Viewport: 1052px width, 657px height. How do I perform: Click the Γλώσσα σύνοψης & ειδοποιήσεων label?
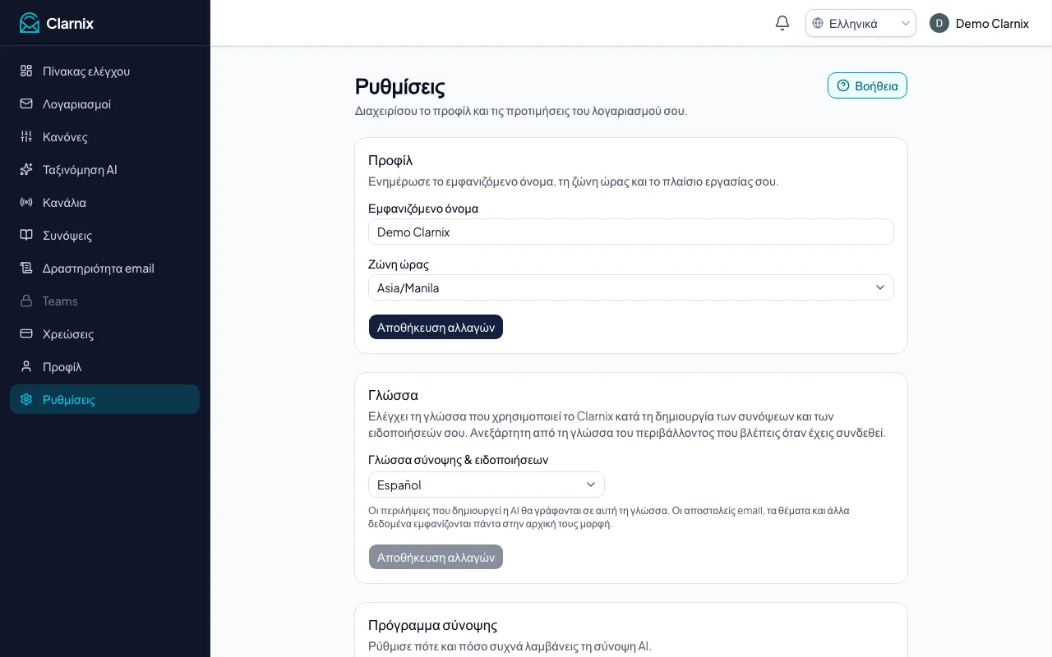point(459,460)
